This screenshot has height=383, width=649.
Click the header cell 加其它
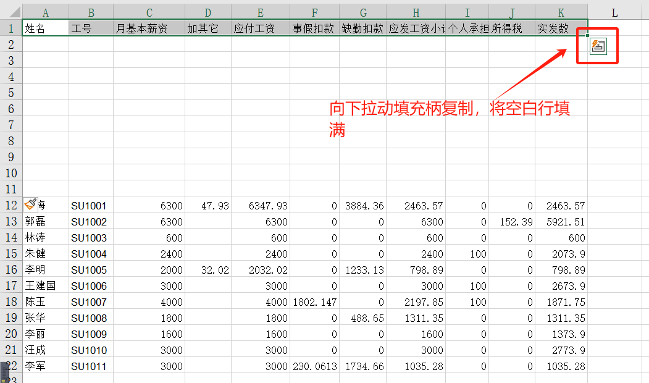(207, 28)
